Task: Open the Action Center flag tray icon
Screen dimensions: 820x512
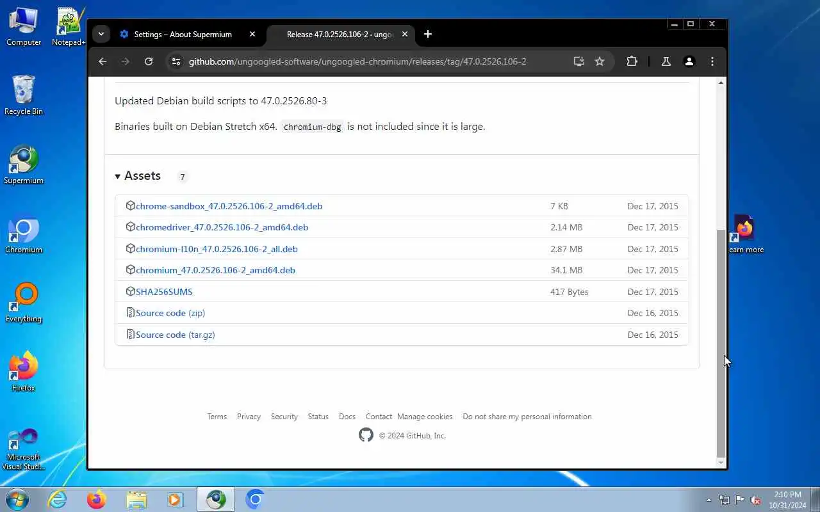Action: point(740,500)
